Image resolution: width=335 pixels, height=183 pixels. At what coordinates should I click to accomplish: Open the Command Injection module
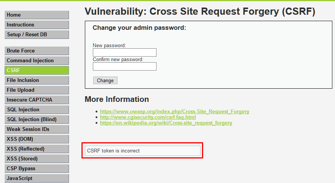37,61
